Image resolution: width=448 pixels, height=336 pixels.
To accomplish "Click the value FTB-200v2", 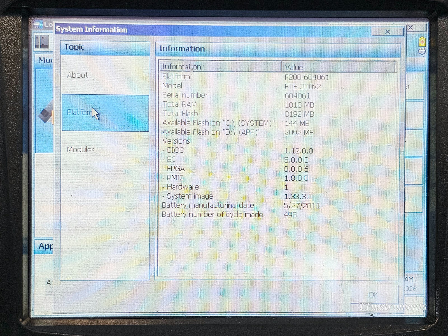I will click(302, 87).
